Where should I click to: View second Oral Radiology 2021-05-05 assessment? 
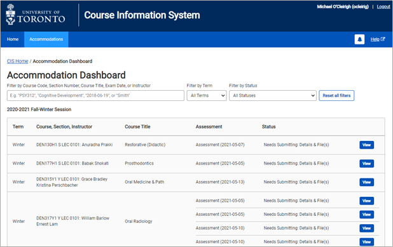[x=366, y=215]
